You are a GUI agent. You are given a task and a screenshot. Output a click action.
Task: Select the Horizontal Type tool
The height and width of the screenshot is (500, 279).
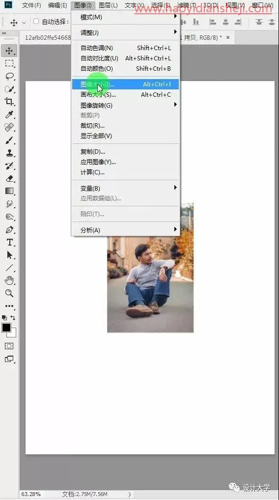9,242
